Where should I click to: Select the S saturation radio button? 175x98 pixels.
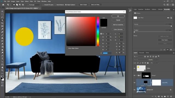tap(101, 37)
